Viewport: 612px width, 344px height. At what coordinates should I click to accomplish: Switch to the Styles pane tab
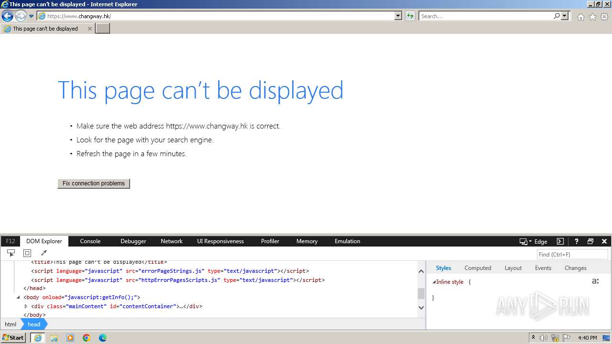pyautogui.click(x=444, y=268)
